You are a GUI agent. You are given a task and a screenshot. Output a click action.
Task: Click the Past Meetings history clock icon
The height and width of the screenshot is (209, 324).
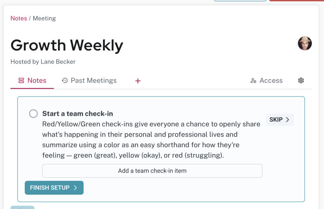(65, 81)
